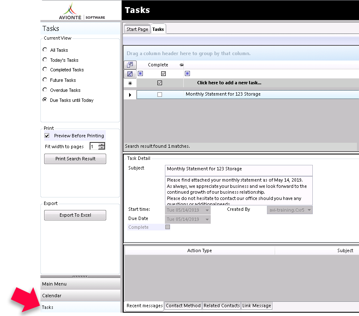Open Tasks in the navigation pane
The width and height of the screenshot is (359, 316).
point(80,307)
